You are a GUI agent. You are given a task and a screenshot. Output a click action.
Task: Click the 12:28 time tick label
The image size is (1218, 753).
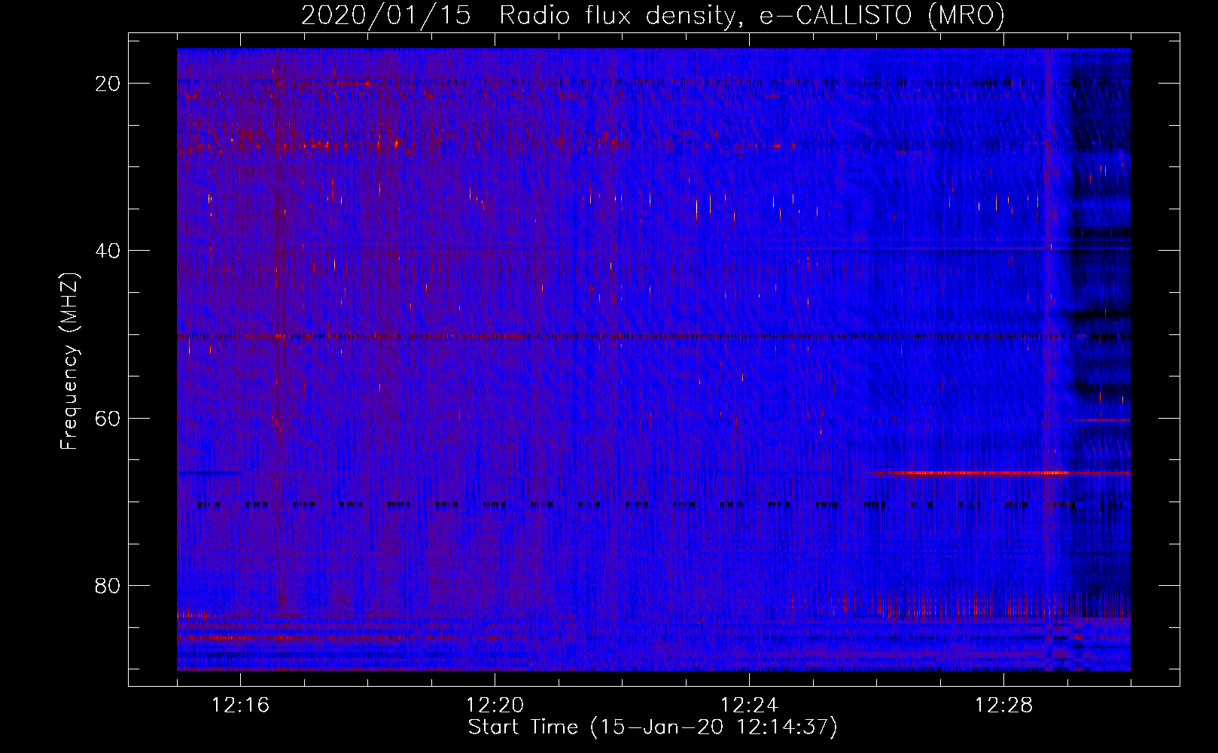click(x=1003, y=706)
